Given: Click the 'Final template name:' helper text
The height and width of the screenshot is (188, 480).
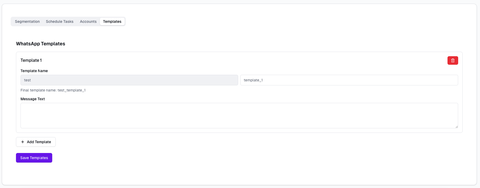Looking at the screenshot, I should 39,90.
